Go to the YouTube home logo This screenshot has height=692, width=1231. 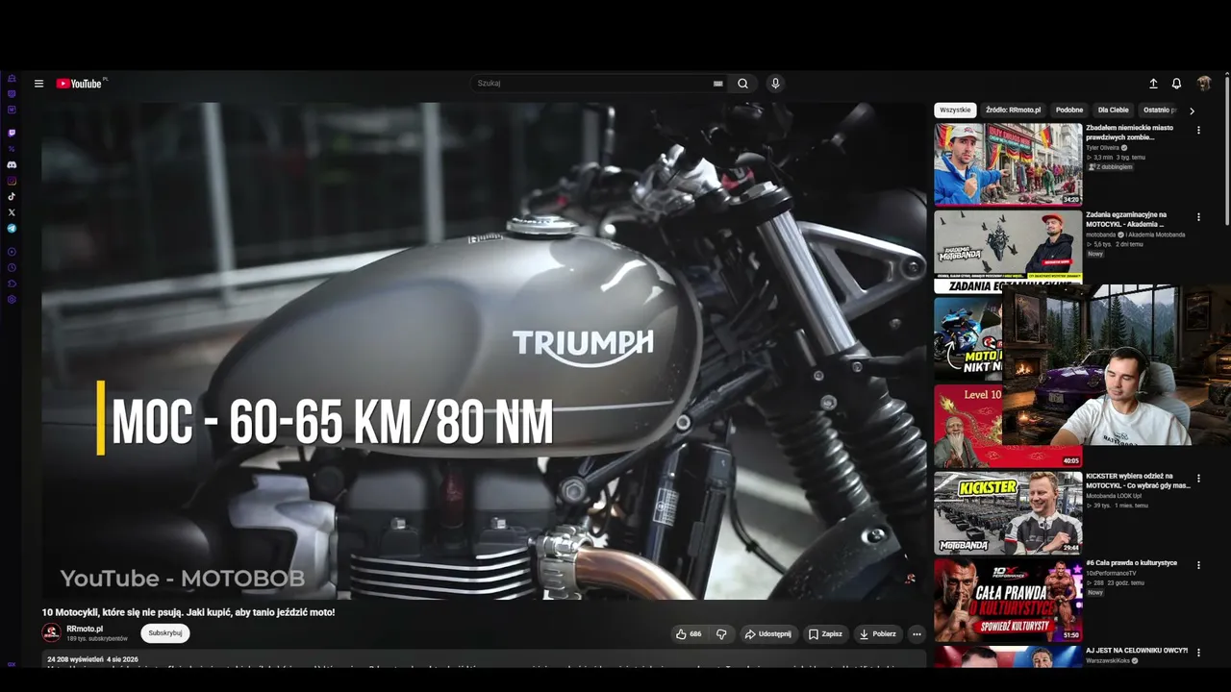point(80,84)
